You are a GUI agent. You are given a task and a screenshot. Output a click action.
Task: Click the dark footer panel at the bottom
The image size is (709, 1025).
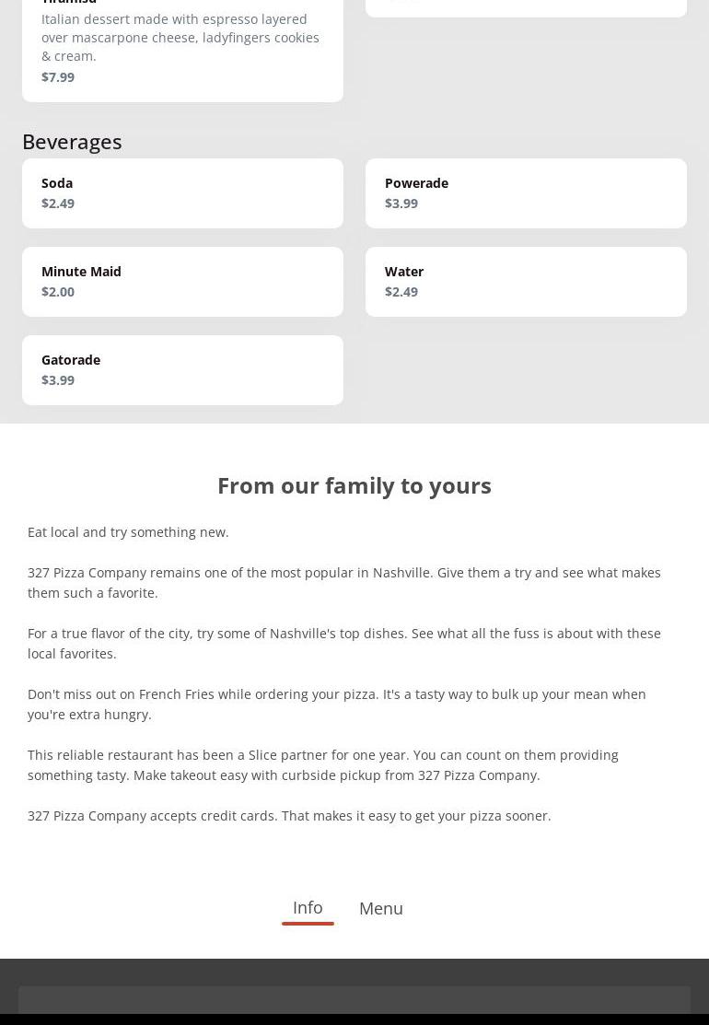(354, 1000)
